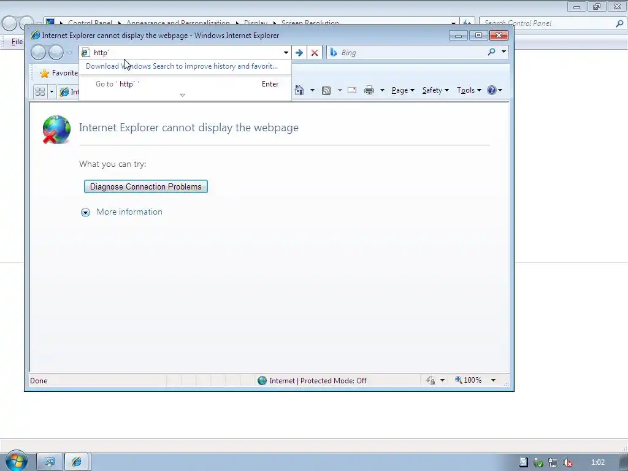Click the Done status text
628x471 pixels.
pyautogui.click(x=39, y=381)
